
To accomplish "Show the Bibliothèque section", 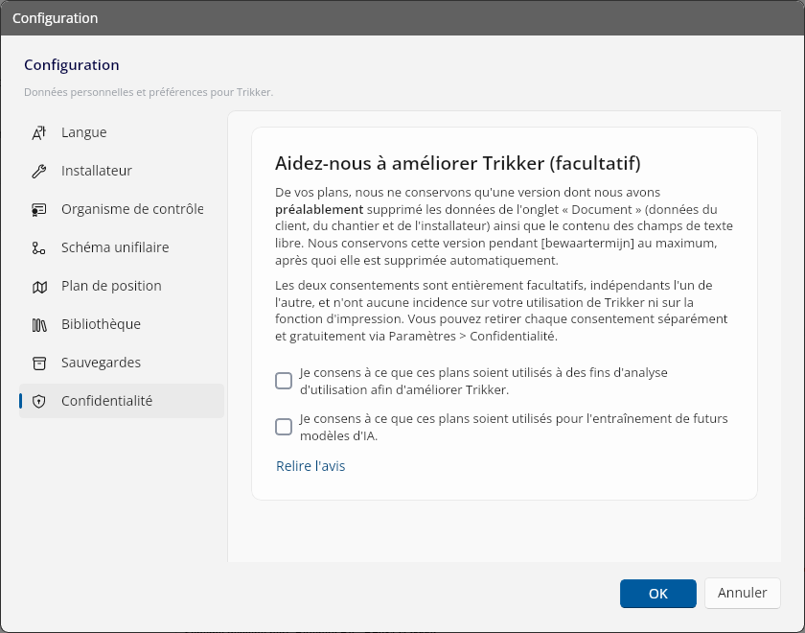I will coord(122,325).
